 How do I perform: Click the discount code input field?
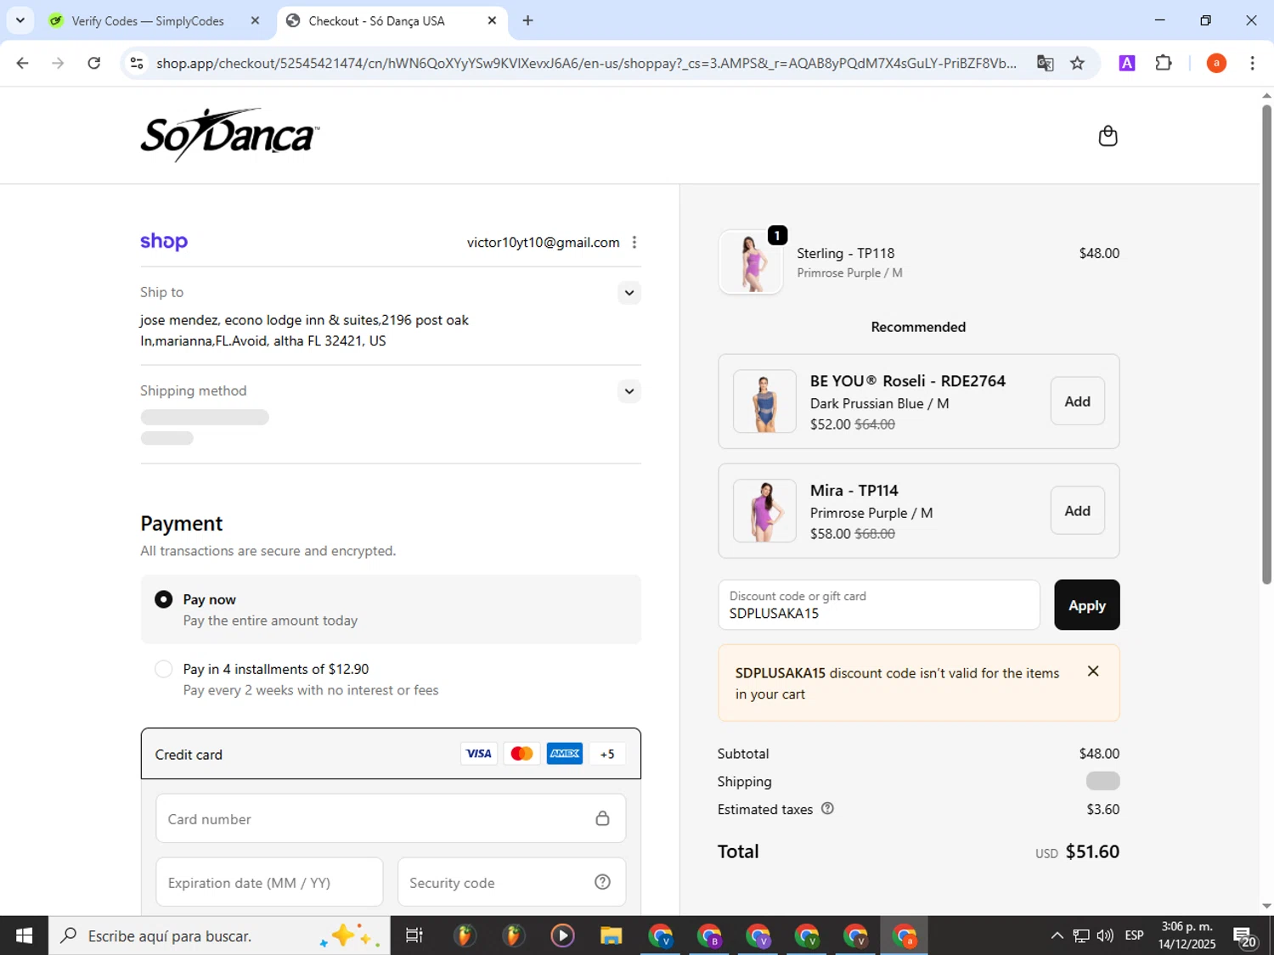point(879,605)
